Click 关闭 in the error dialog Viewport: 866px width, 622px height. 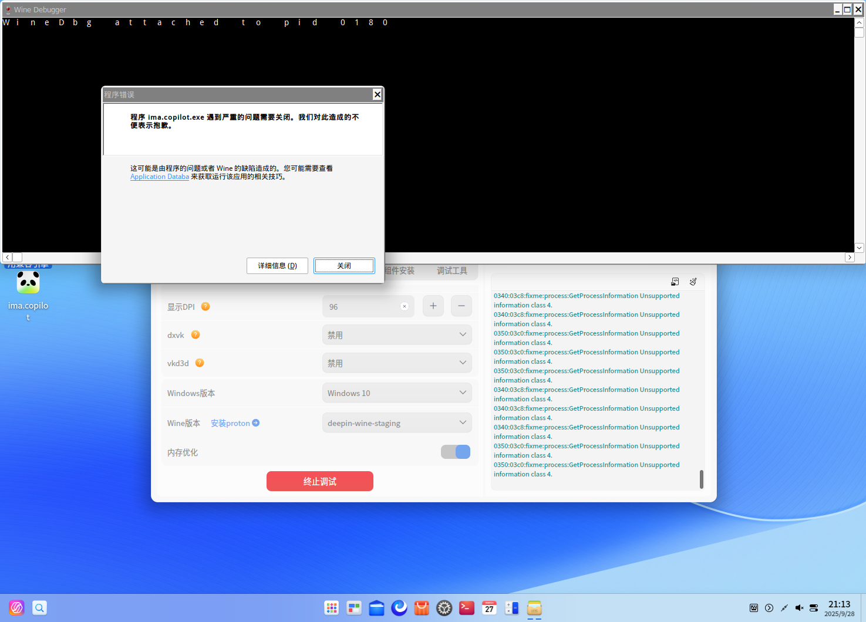(x=344, y=266)
